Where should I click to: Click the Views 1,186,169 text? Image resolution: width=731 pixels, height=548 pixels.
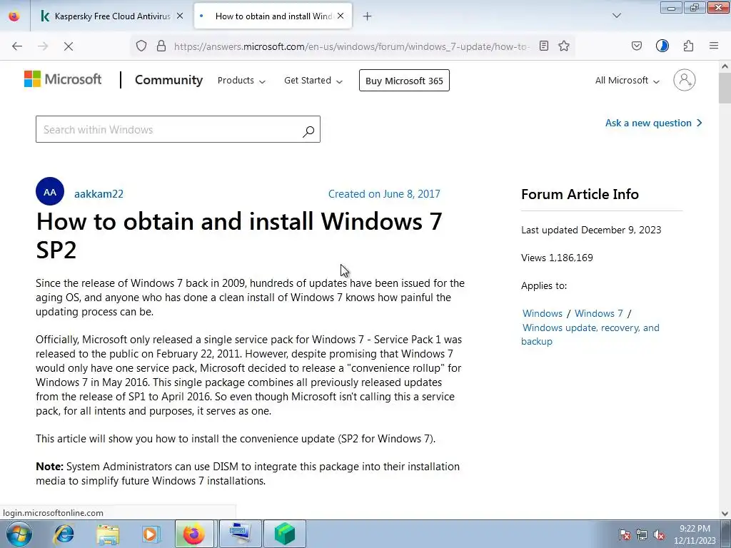tap(557, 258)
